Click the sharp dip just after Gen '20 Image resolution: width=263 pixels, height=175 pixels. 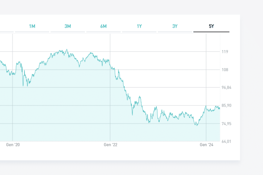click(x=23, y=86)
